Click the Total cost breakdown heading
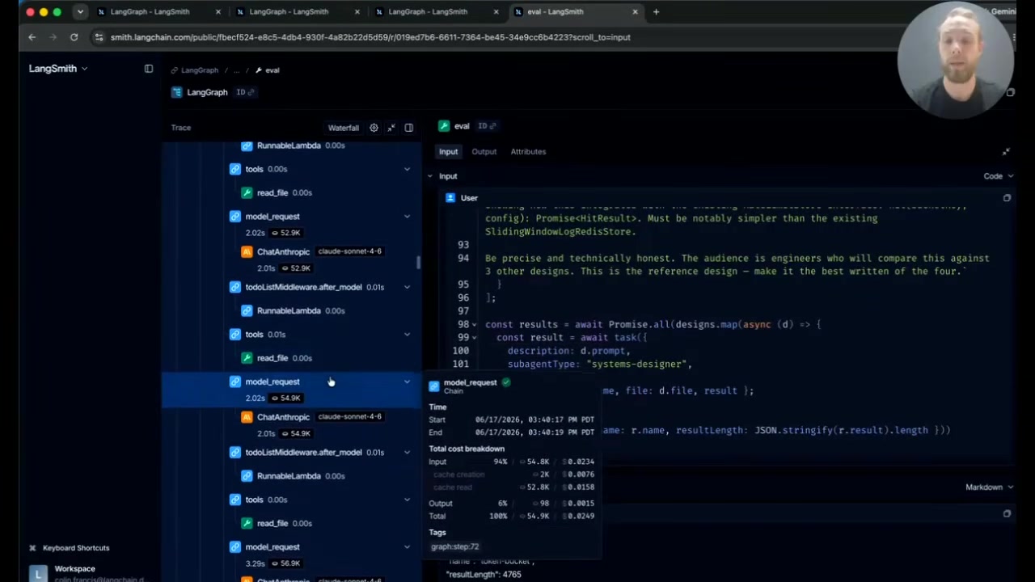This screenshot has height=582, width=1035. 467,449
